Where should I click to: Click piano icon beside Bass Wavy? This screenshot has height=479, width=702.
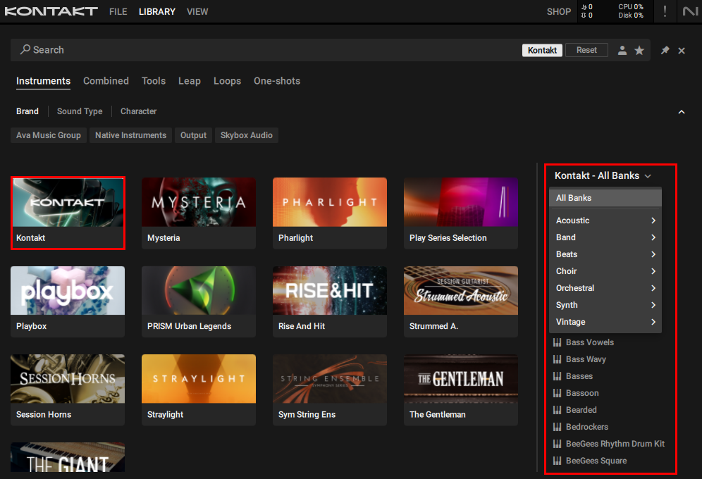click(557, 359)
